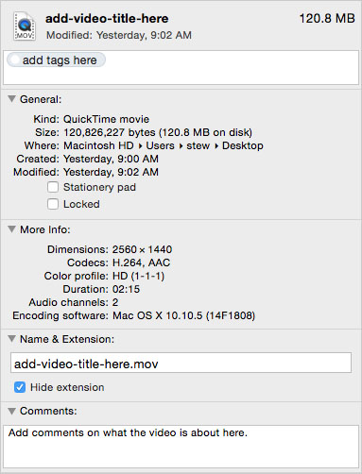Click the Duration value '02:15'
The height and width of the screenshot is (474, 362).
126,289
